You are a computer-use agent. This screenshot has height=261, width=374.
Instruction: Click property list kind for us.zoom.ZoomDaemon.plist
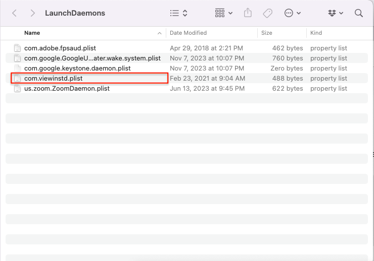pyautogui.click(x=329, y=88)
